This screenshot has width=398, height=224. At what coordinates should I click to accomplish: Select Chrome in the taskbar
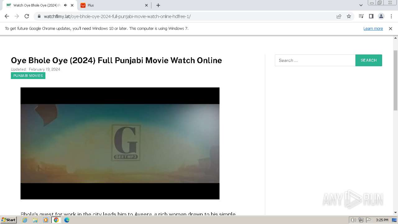(x=56, y=220)
